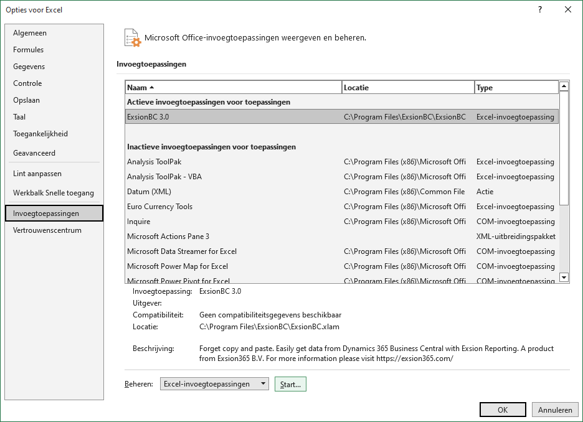This screenshot has width=583, height=422.
Task: Click the XML-uitbreidingspakket type cell
Action: pos(516,237)
